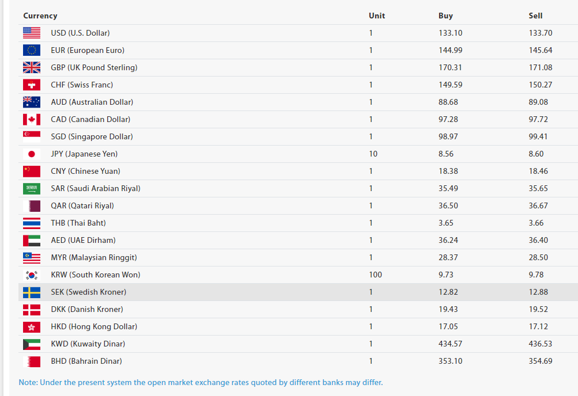This screenshot has width=578, height=396.
Task: Click the Canadian Dollar maple leaf flag
Action: [32, 119]
